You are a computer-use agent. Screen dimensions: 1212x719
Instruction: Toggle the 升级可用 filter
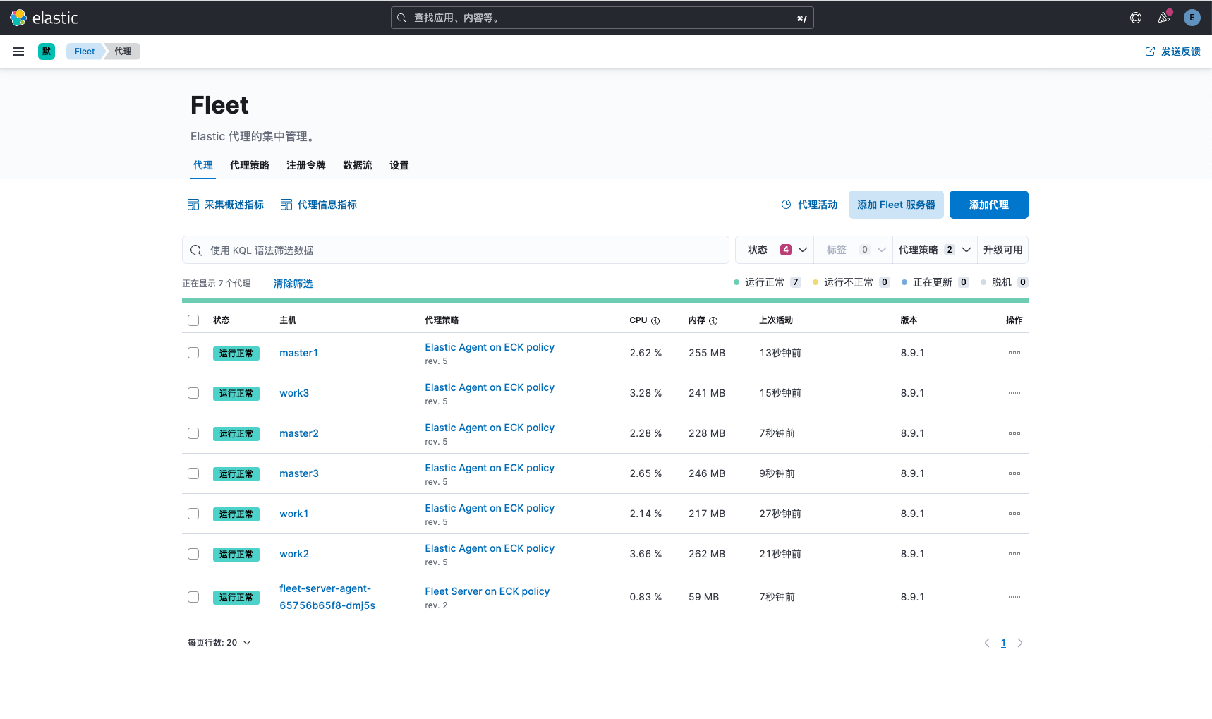1002,250
